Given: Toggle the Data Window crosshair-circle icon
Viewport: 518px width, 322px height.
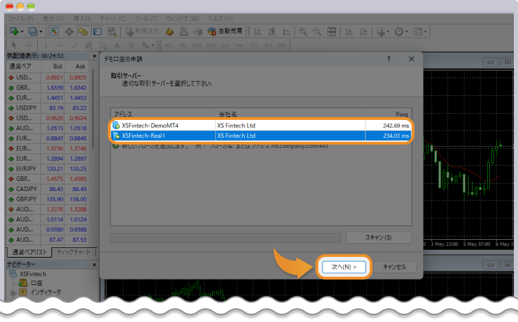Looking at the screenshot, I should [69, 32].
